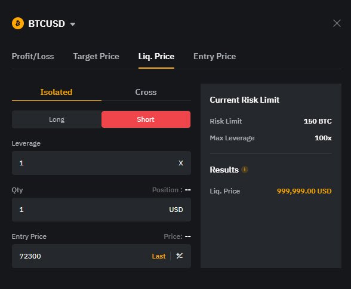The image size is (351, 289).
Task: Click the Bitcoin coin icon
Action: [18, 23]
